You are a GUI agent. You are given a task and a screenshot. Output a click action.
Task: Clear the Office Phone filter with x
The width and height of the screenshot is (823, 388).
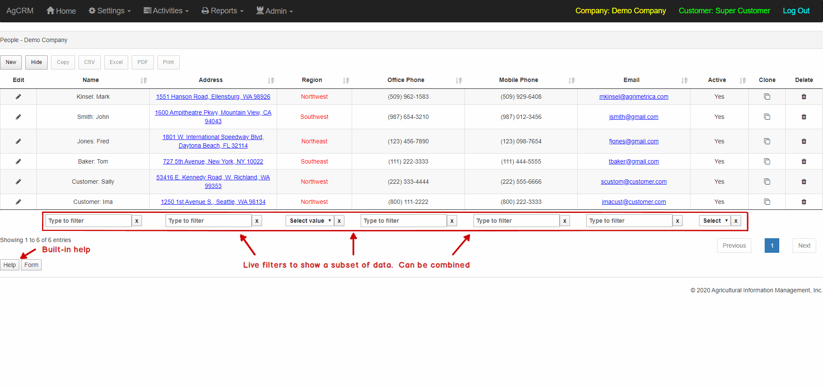(452, 220)
